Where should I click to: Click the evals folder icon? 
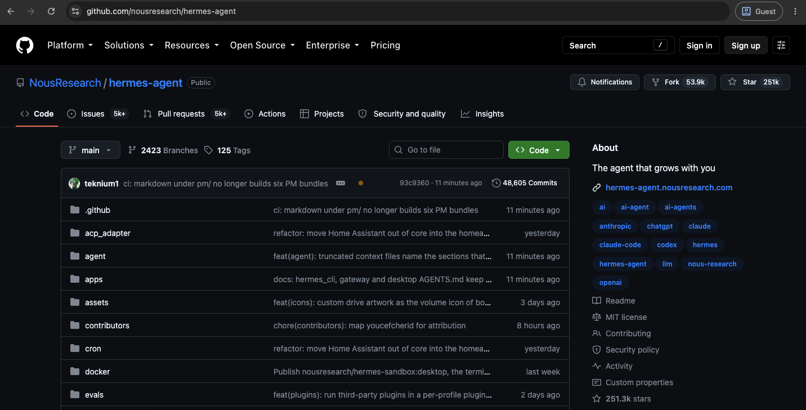75,395
